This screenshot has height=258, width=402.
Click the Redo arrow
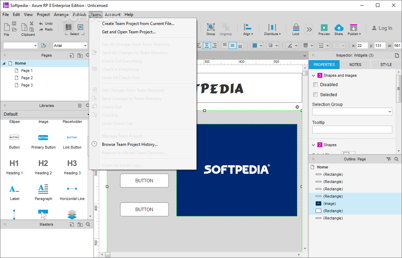41,30
